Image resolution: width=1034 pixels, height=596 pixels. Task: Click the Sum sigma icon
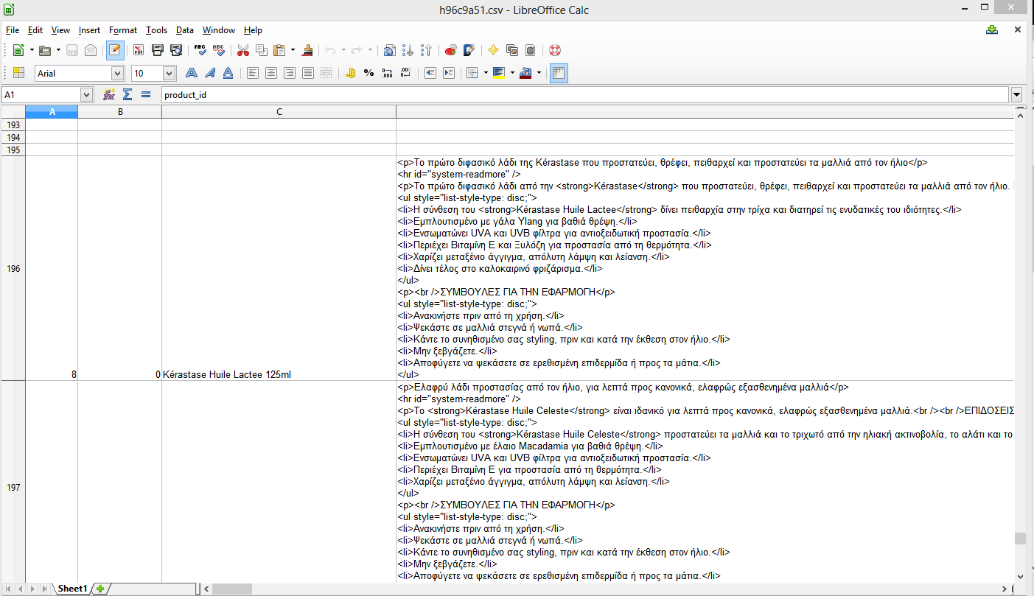(x=127, y=95)
